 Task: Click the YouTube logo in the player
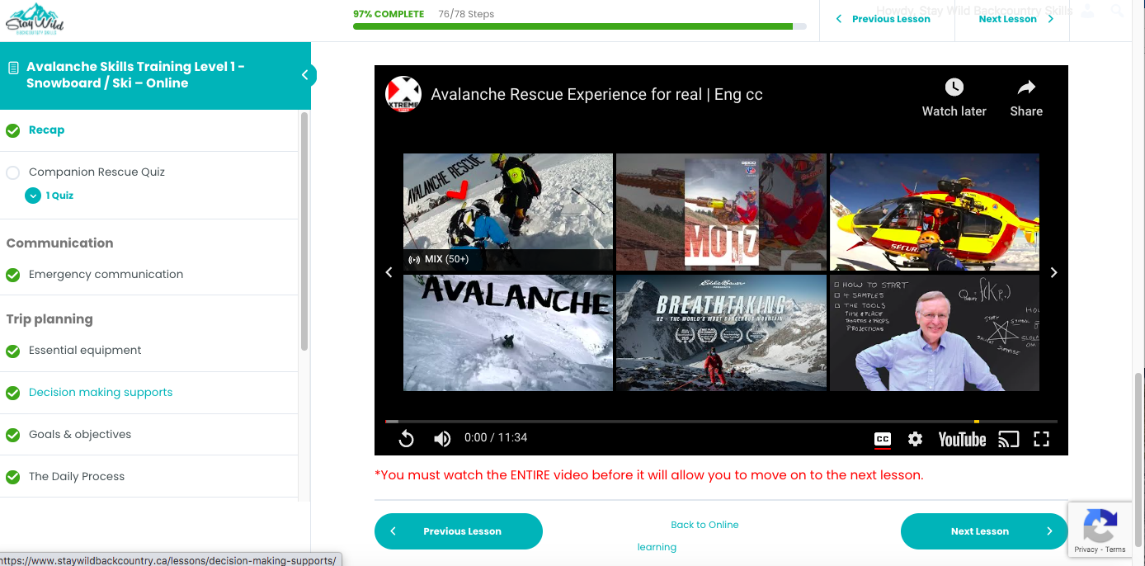(x=961, y=439)
